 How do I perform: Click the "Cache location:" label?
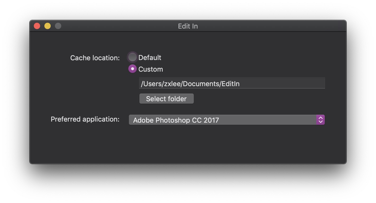[x=95, y=58]
